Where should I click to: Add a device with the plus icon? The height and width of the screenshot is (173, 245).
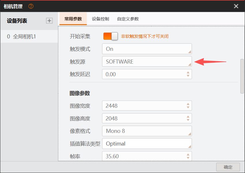click(50, 21)
